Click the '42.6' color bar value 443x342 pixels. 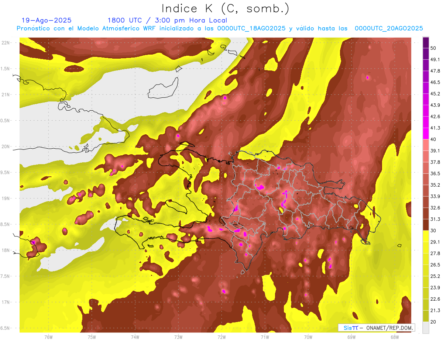pyautogui.click(x=435, y=117)
